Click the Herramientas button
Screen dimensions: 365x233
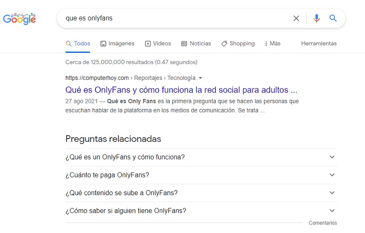click(x=318, y=44)
